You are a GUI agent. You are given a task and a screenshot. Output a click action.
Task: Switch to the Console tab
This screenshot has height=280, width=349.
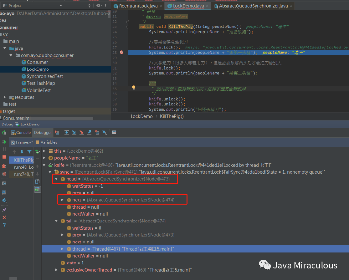21,133
